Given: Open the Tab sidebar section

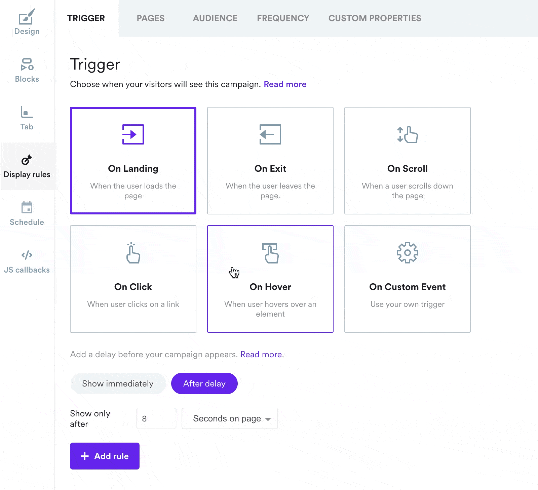Looking at the screenshot, I should 27,118.
